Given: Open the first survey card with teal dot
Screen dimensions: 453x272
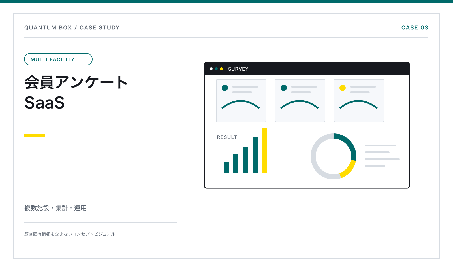Looking at the screenshot, I should coord(241,101).
